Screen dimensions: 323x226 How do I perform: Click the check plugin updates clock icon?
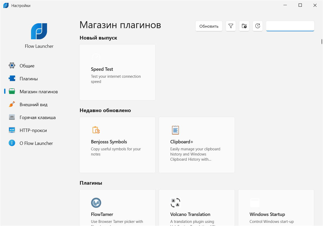(258, 26)
